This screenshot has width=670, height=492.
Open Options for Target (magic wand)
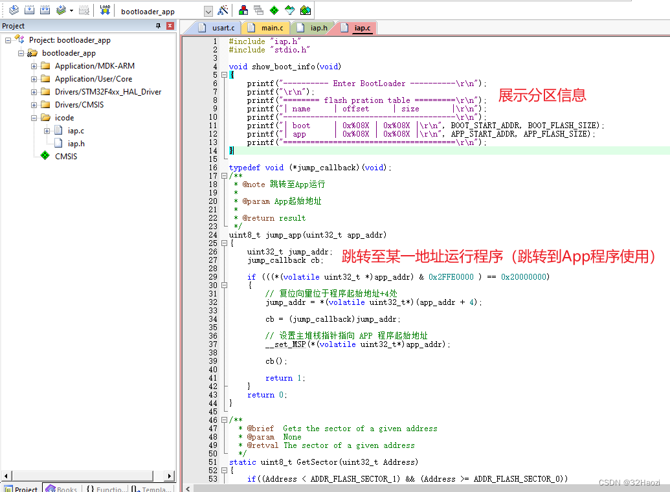pyautogui.click(x=223, y=10)
